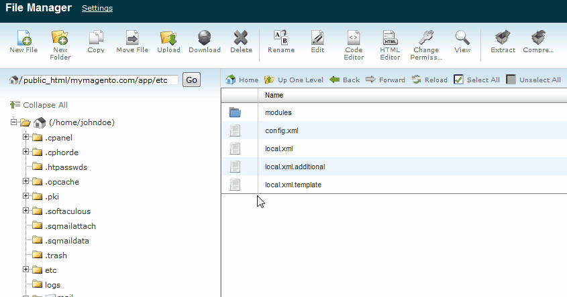Select the .cpanel folder label

(x=58, y=138)
